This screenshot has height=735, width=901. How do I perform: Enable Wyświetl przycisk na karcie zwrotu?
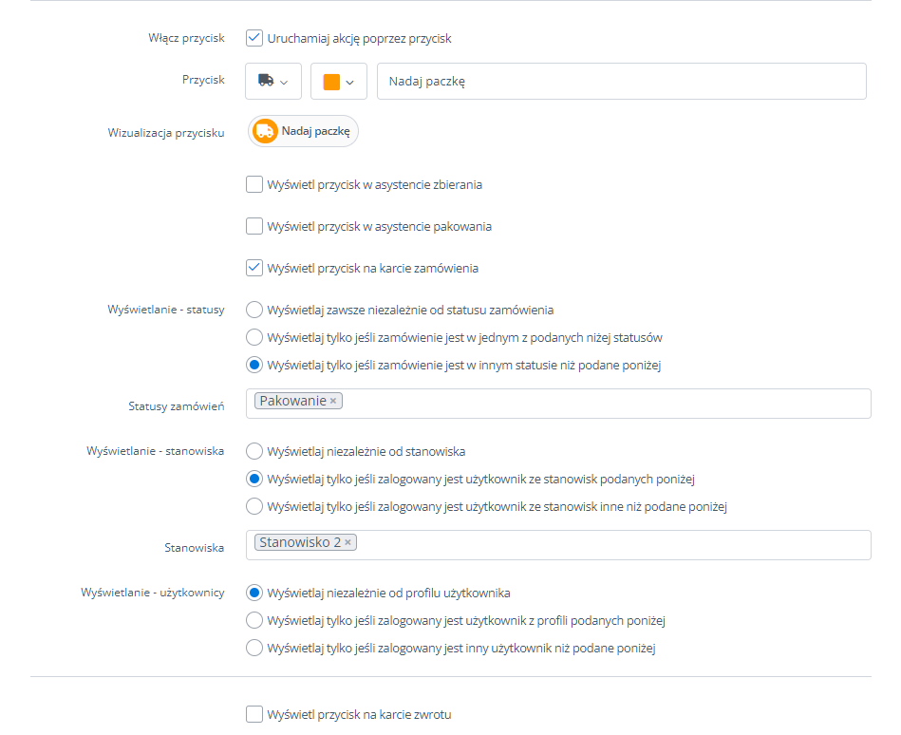[254, 714]
